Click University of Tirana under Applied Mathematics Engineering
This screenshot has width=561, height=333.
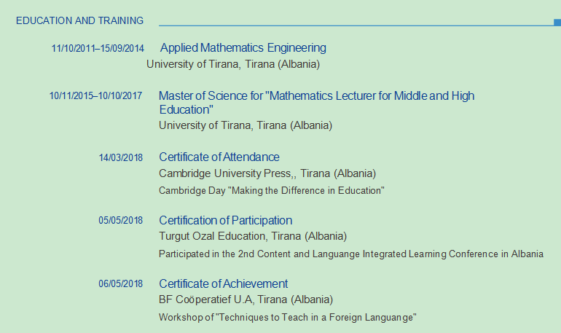(x=233, y=64)
